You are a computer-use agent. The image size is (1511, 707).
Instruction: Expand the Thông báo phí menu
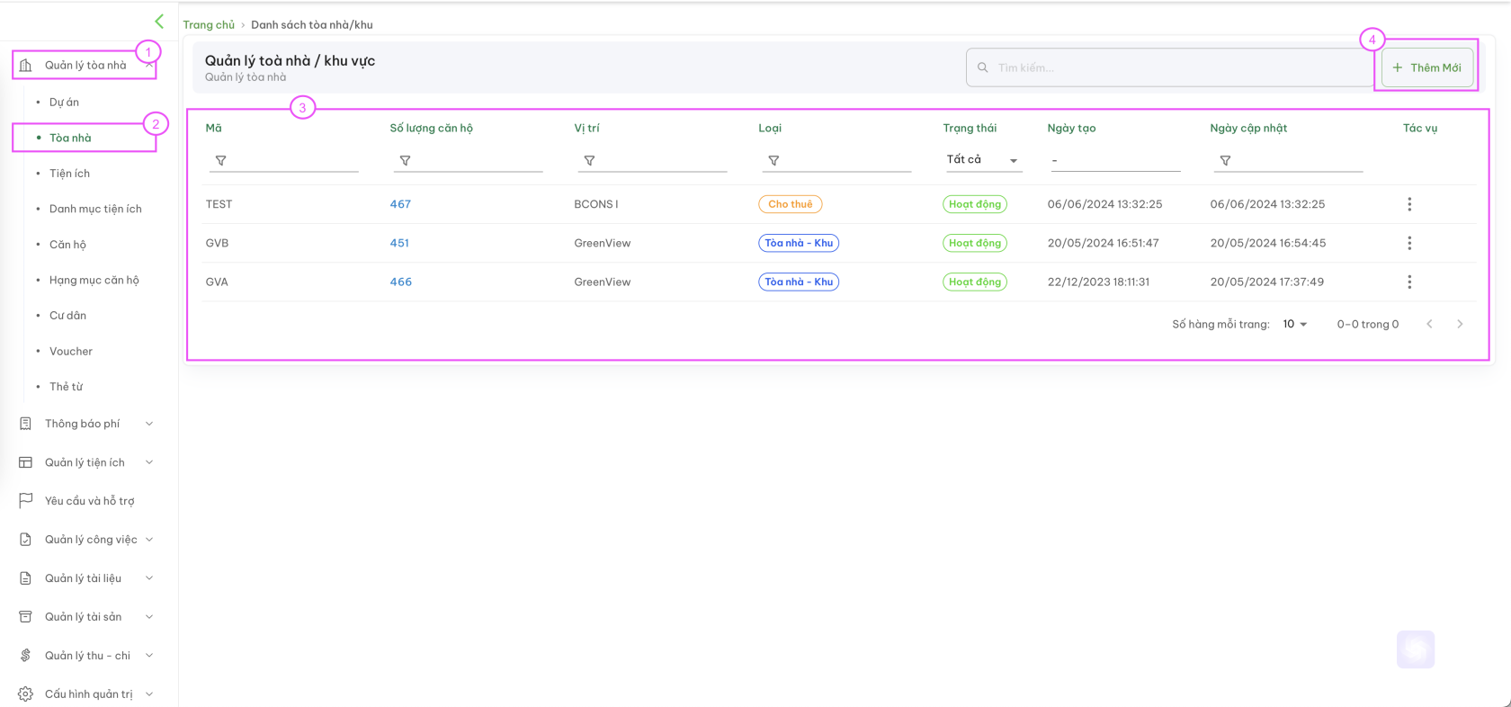click(149, 424)
